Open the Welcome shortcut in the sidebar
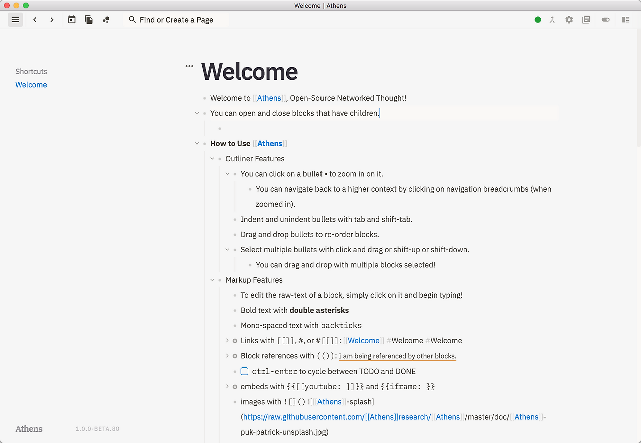 (31, 85)
